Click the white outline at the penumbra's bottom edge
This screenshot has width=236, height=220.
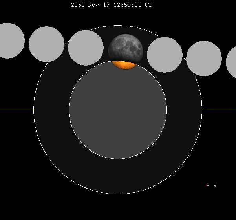(x=118, y=194)
